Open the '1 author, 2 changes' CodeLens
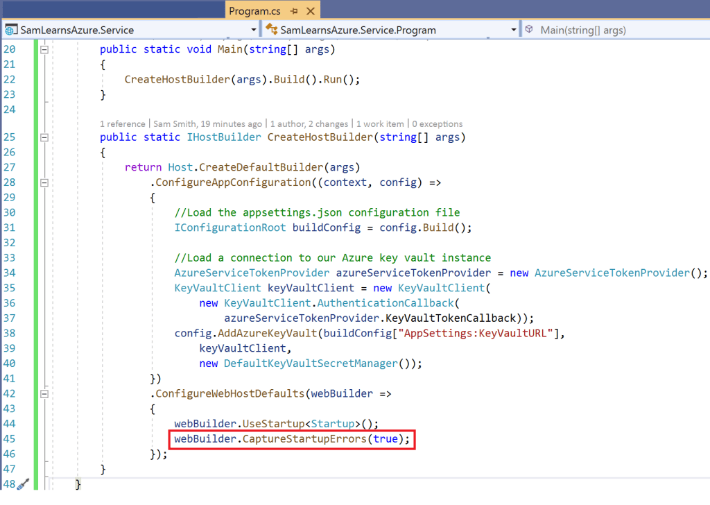 point(310,123)
